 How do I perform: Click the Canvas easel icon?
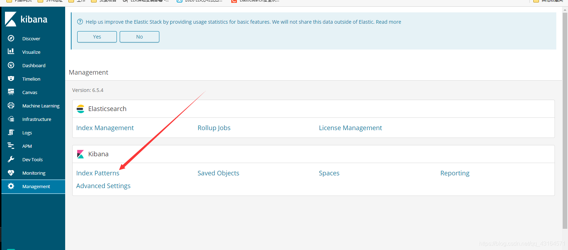click(11, 92)
